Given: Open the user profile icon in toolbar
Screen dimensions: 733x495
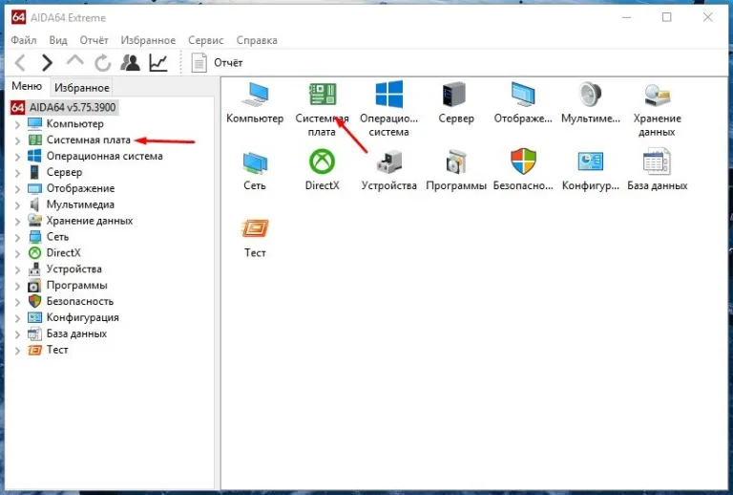Looking at the screenshot, I should coord(130,63).
